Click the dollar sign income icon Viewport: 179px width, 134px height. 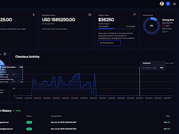tap(34, 15)
